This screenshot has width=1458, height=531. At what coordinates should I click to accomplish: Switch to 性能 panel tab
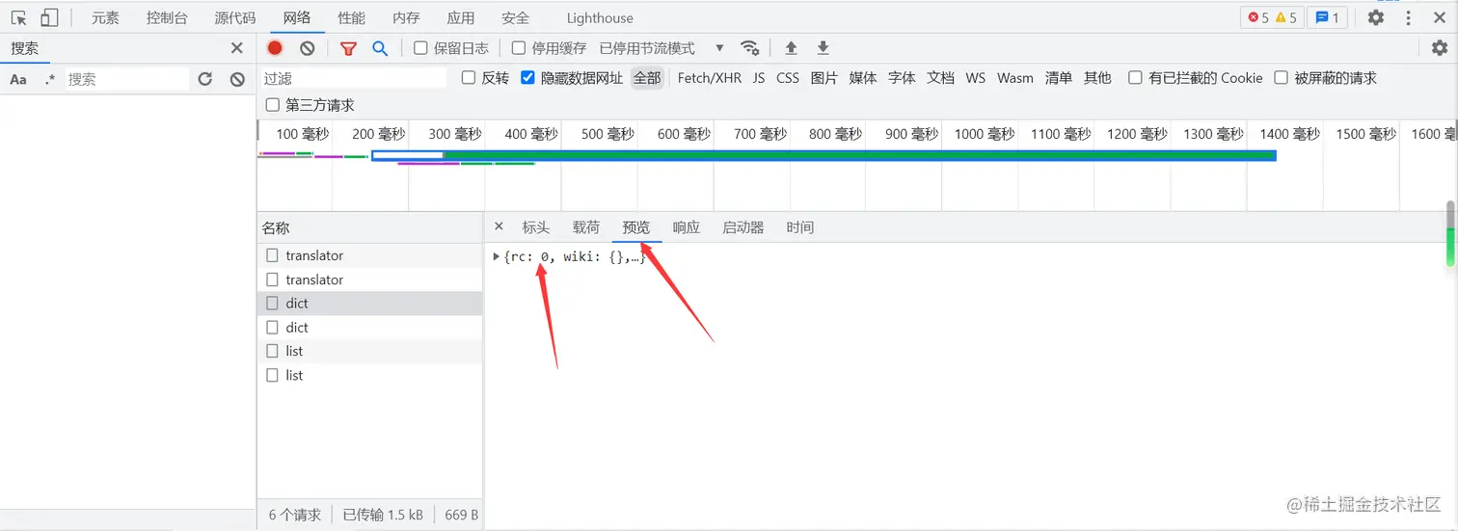coord(352,17)
